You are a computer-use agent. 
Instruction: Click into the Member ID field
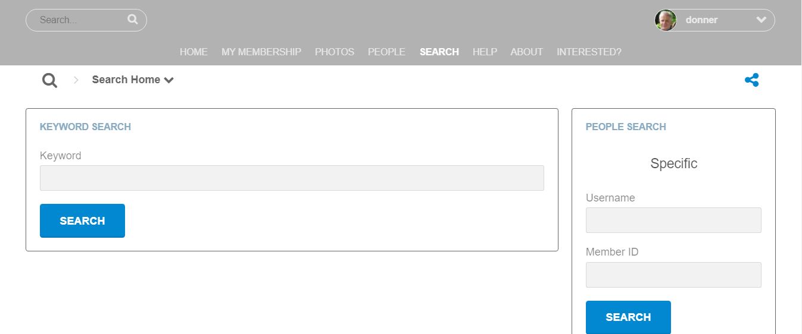673,275
